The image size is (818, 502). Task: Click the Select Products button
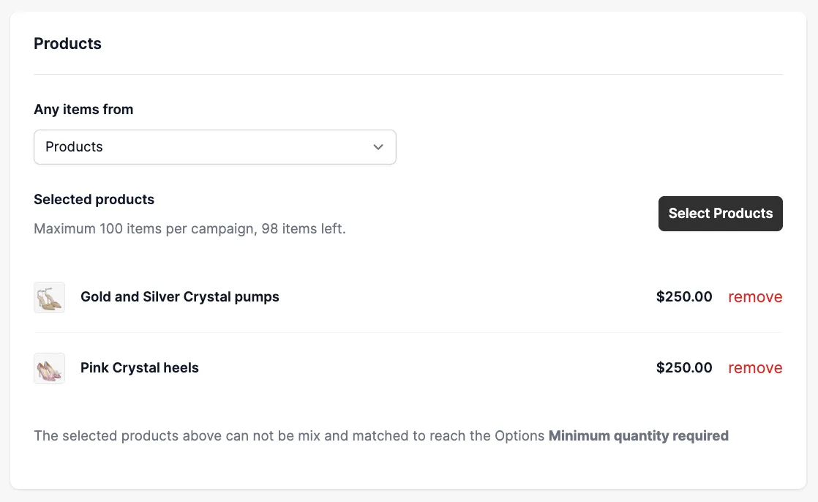(x=721, y=214)
